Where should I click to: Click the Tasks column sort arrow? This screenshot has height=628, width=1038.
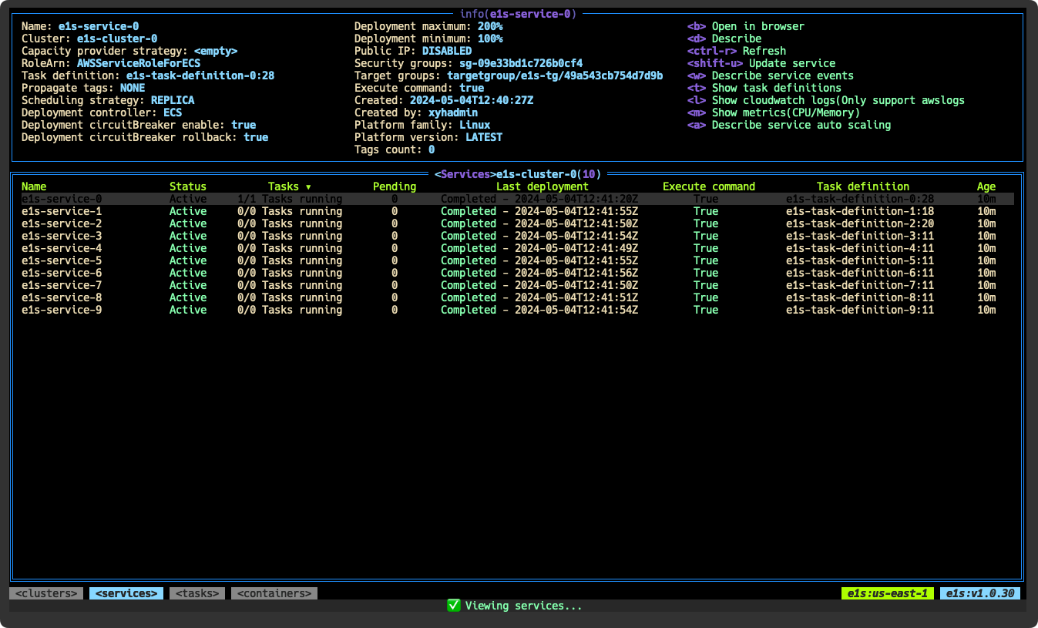(x=308, y=186)
